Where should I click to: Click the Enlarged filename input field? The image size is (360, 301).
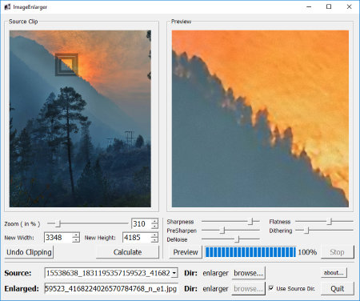click(111, 288)
